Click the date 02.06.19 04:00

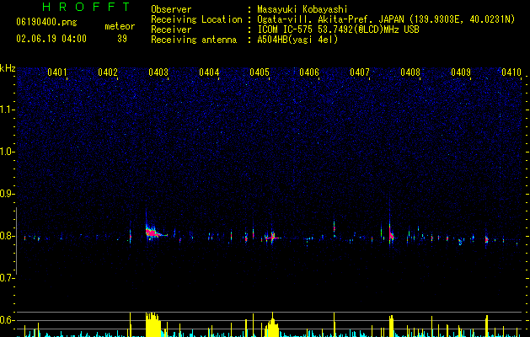pyautogui.click(x=51, y=39)
